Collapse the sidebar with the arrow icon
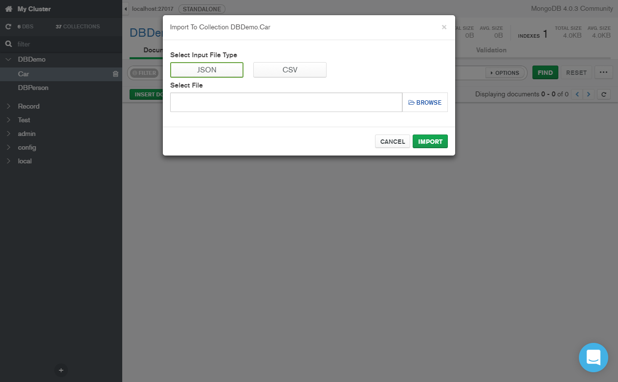Screen dimensions: 618x382 pyautogui.click(x=126, y=9)
